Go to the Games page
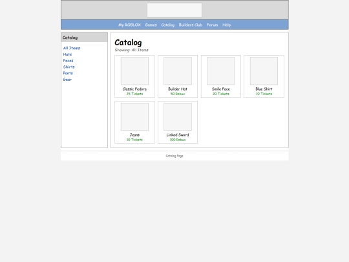 [x=151, y=25]
